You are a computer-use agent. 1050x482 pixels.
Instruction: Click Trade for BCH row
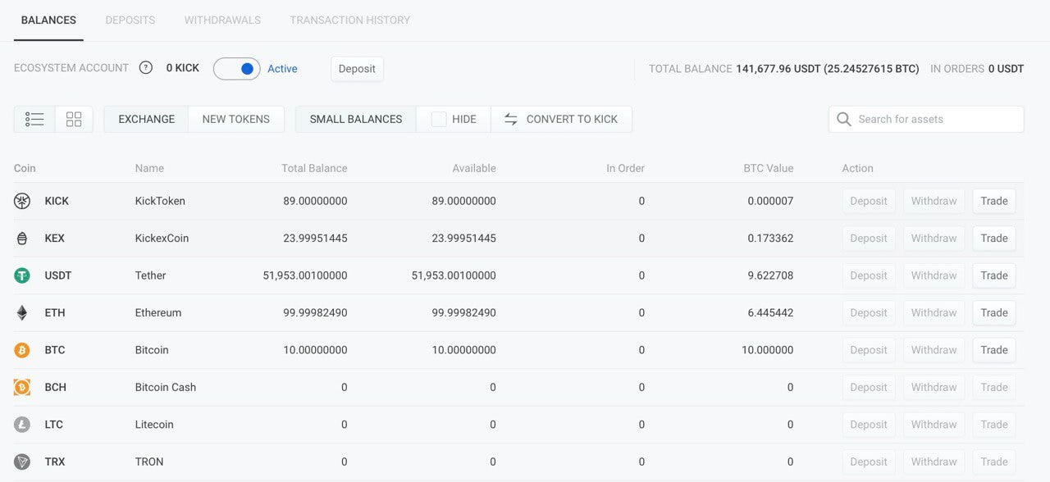coord(994,387)
